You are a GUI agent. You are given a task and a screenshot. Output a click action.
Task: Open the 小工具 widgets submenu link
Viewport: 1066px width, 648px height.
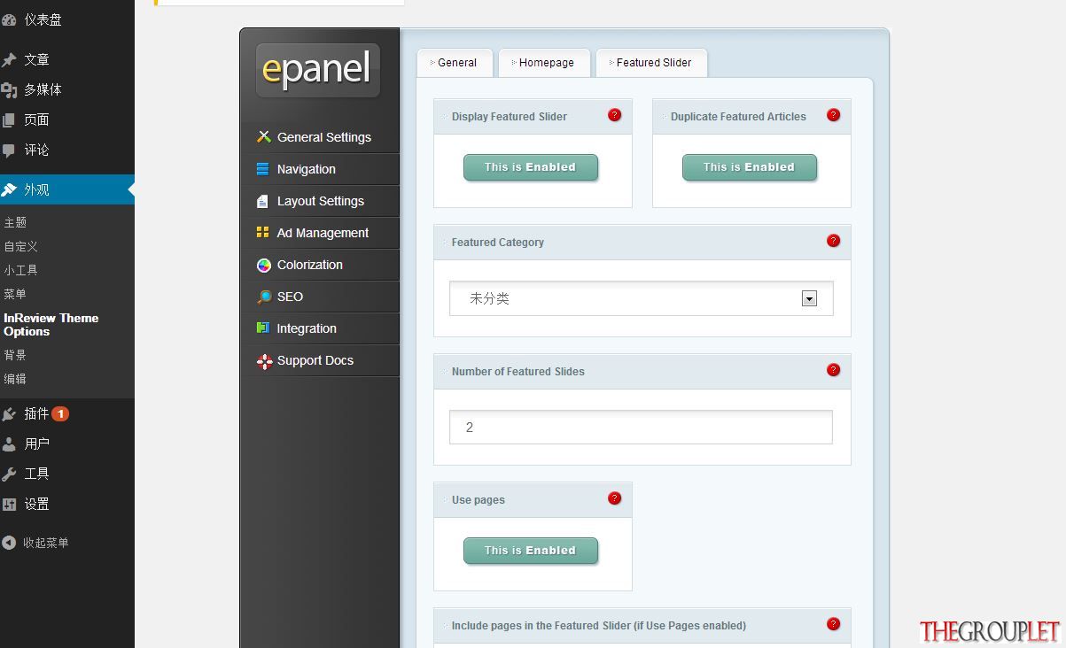(x=20, y=270)
